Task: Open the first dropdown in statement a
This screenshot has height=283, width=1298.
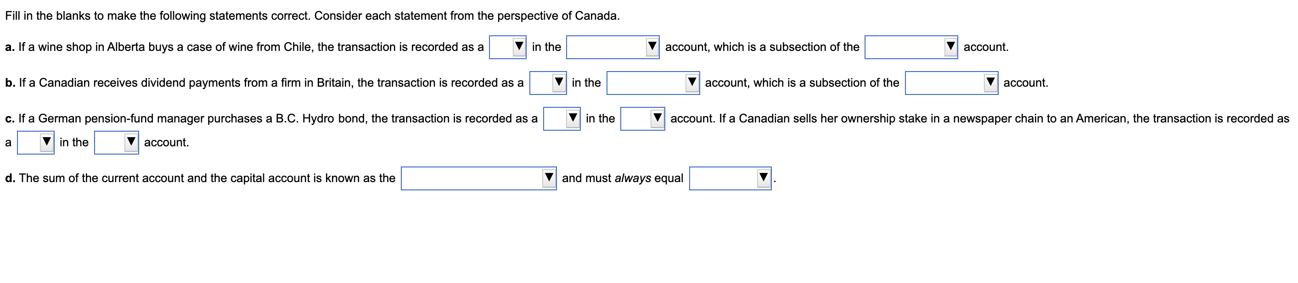Action: [x=506, y=47]
